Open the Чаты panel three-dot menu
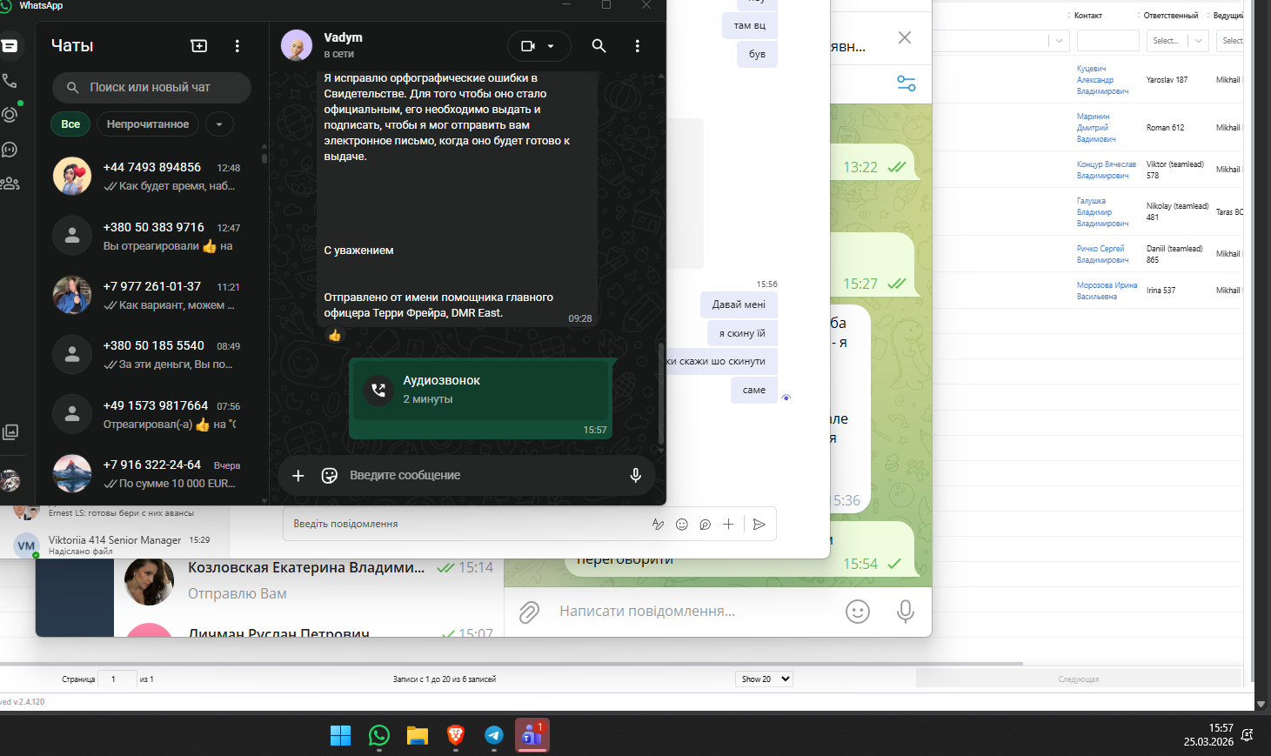This screenshot has width=1271, height=756. click(x=237, y=46)
